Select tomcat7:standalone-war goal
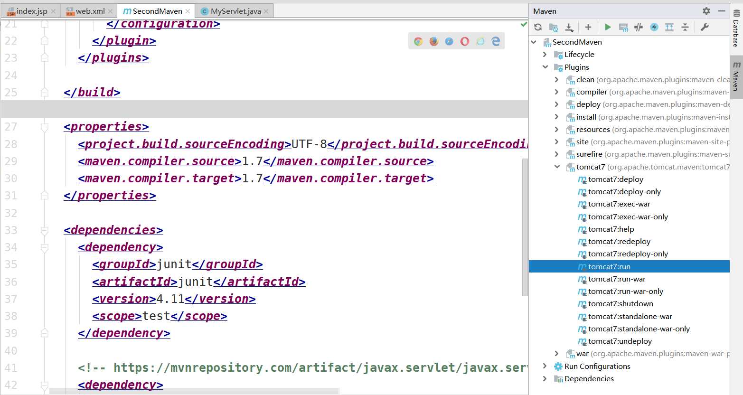The image size is (743, 395). (629, 316)
